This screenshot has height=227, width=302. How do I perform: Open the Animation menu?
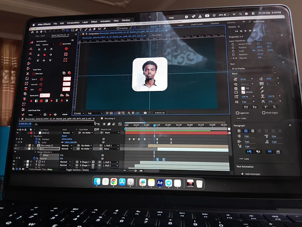(x=105, y=21)
